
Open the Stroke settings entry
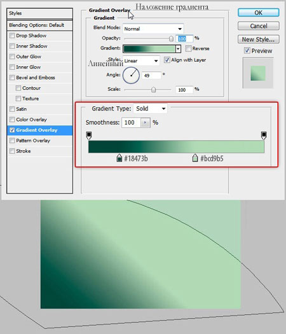[24, 151]
